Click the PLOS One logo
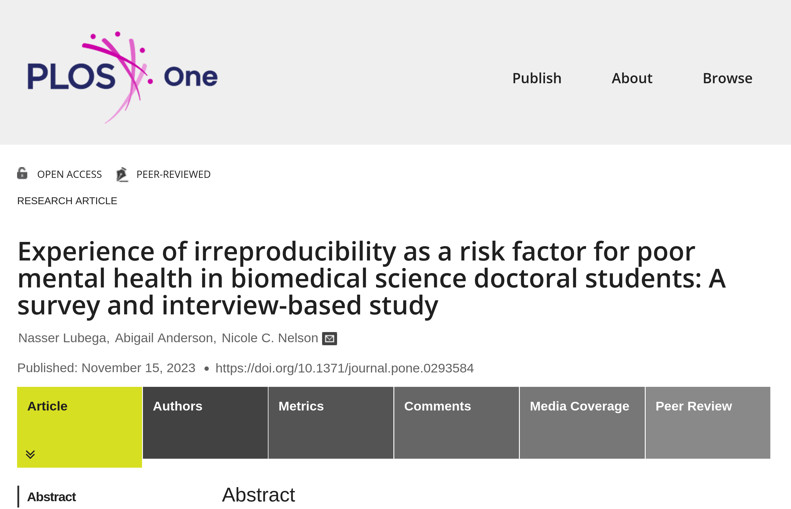This screenshot has height=509, width=791. click(x=122, y=77)
